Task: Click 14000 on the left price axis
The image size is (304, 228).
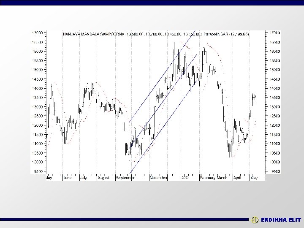Action: click(37, 88)
